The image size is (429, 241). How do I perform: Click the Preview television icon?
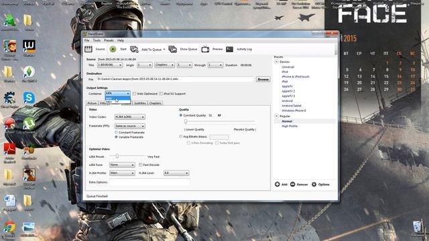(205, 49)
